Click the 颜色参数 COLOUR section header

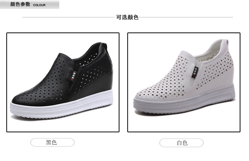tap(29, 4)
